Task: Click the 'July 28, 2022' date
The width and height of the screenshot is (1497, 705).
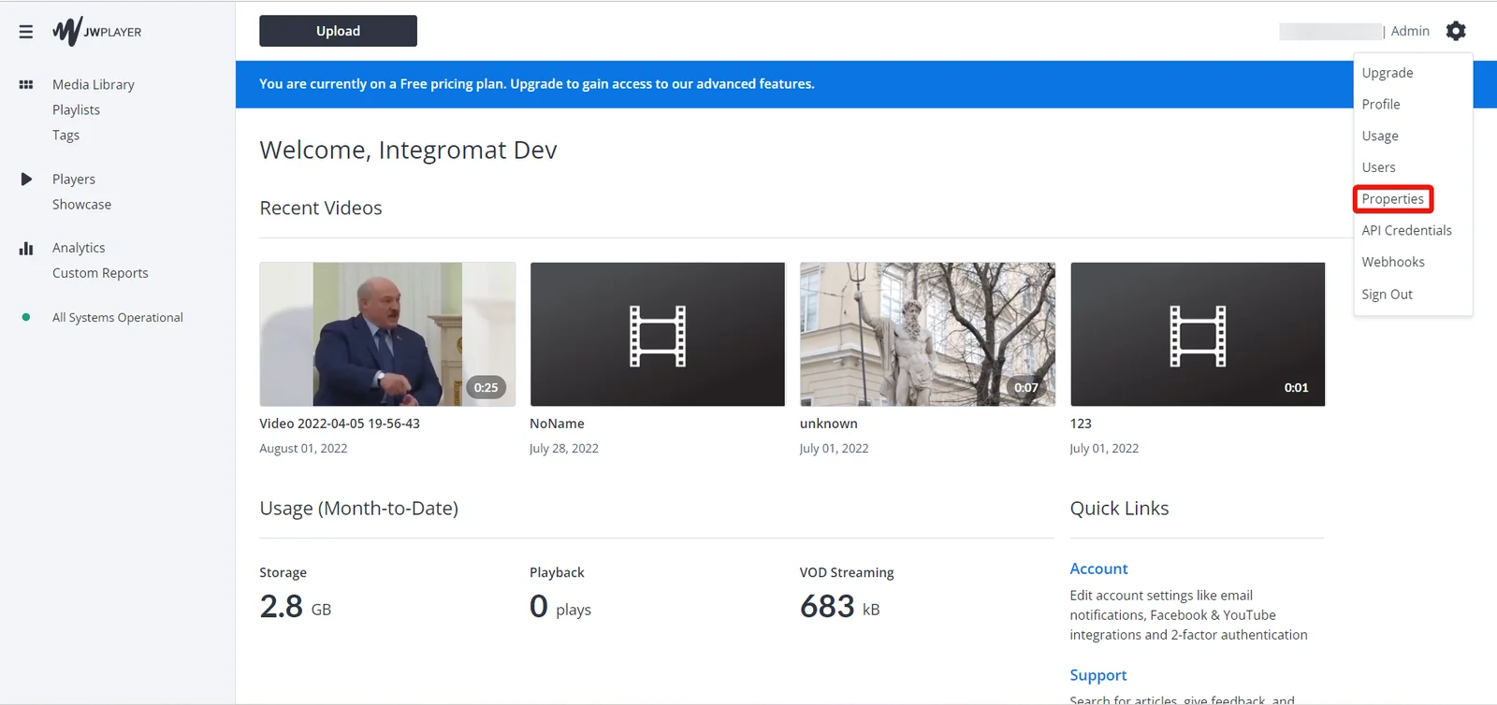Action: point(564,449)
